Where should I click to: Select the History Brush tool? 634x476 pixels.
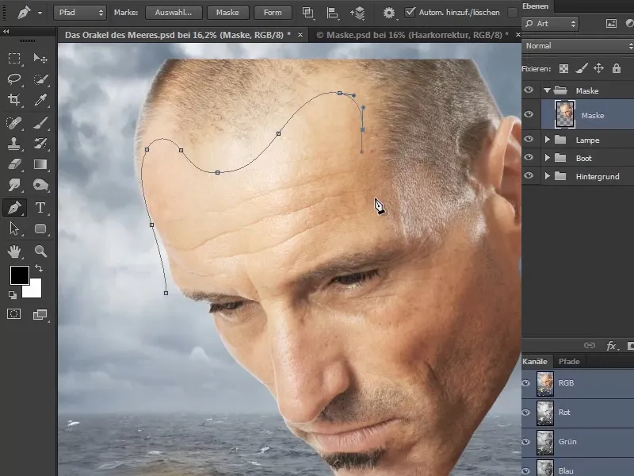[40, 144]
